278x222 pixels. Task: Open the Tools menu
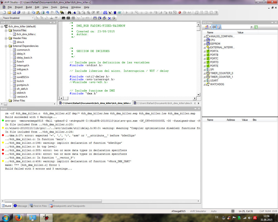[x=54, y=7]
